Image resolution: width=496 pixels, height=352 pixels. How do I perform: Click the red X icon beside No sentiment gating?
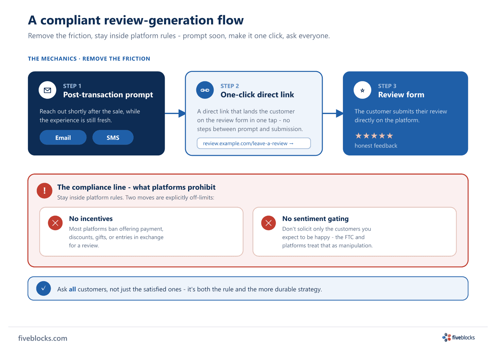click(x=269, y=223)
